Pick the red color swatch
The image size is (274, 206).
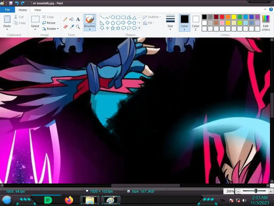[222, 17]
